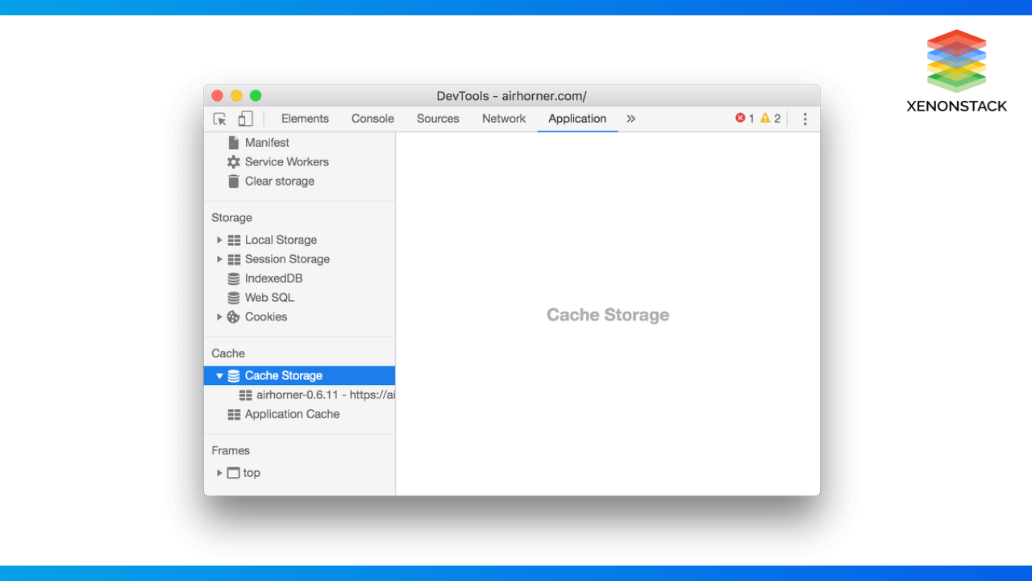Collapse the Cache Storage tree item

pos(219,375)
